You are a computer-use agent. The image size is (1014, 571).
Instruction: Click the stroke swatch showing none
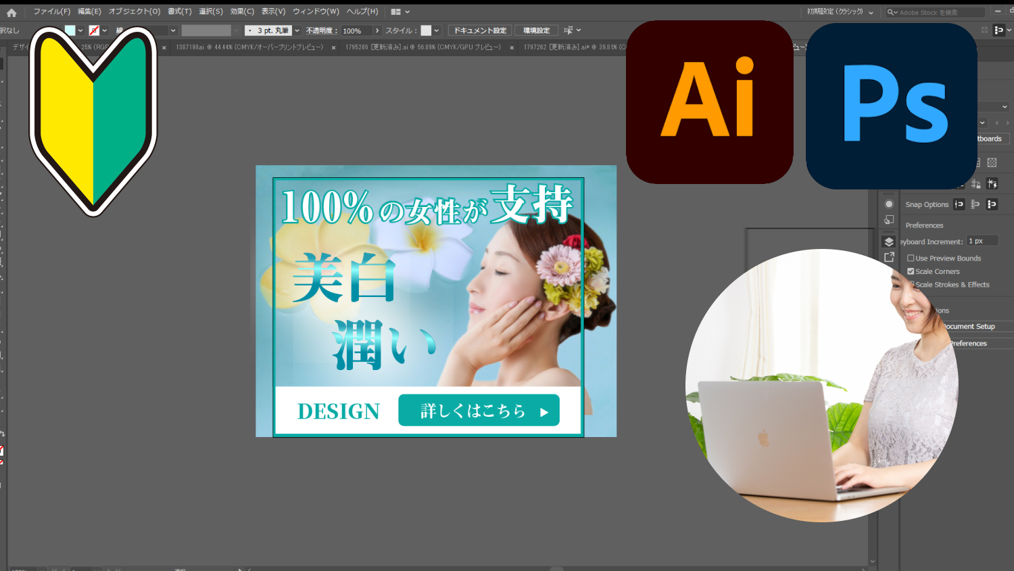click(x=94, y=30)
